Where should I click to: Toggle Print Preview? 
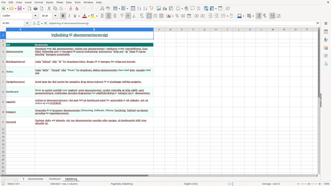(42, 9)
